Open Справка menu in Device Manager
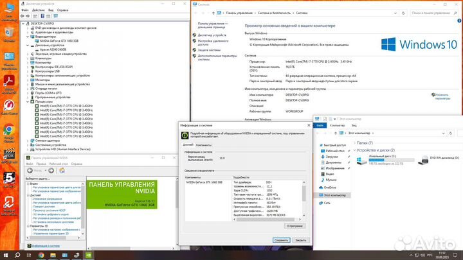 tap(62, 10)
